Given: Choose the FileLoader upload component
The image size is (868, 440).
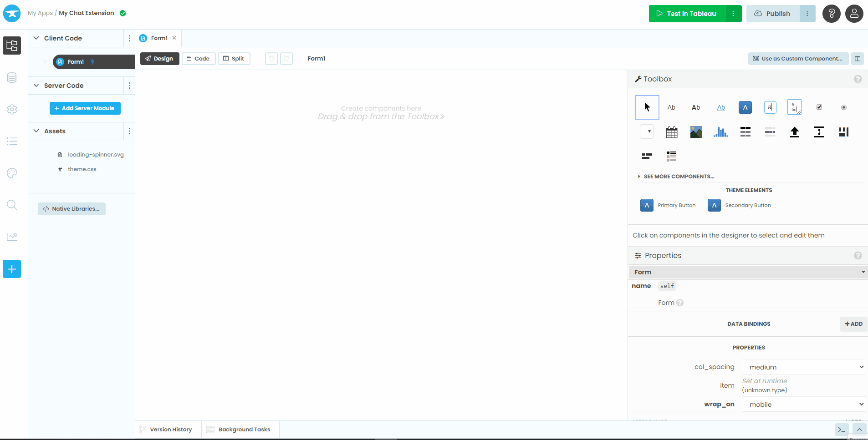Looking at the screenshot, I should (x=795, y=132).
